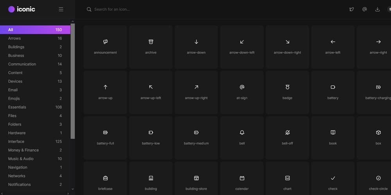Choose the arrow-up-left icon

(x=151, y=92)
